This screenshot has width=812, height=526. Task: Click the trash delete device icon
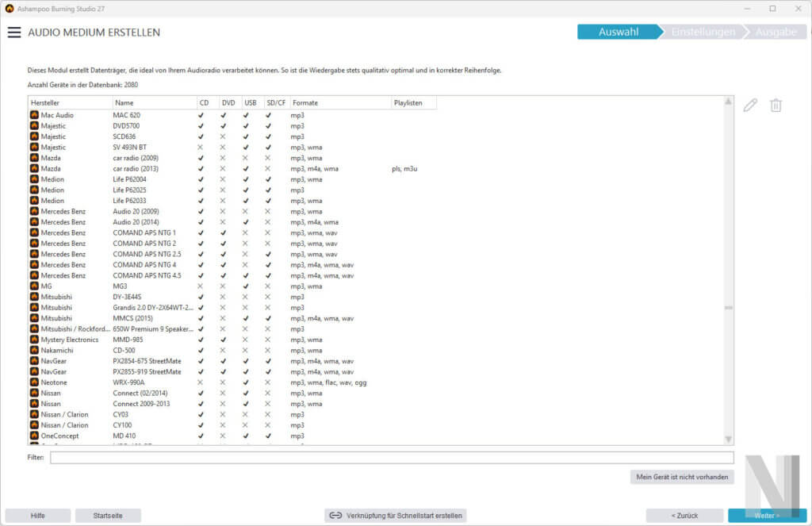click(x=776, y=106)
